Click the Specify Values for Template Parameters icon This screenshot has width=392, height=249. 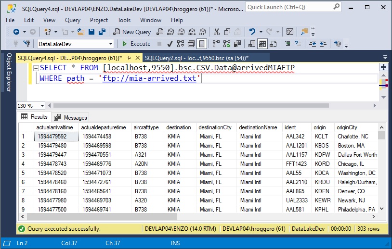pos(337,44)
